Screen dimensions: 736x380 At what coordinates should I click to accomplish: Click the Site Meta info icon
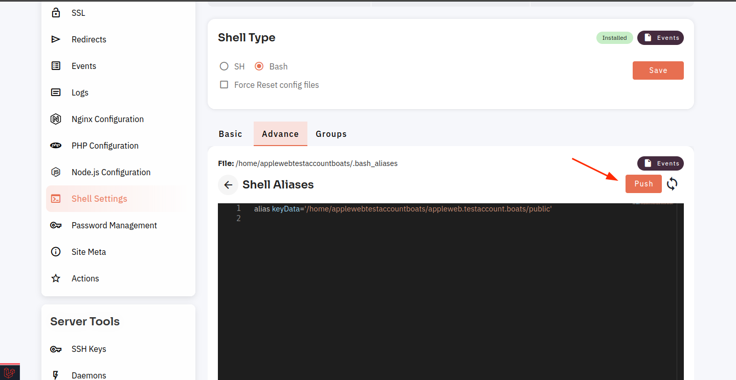(56, 252)
